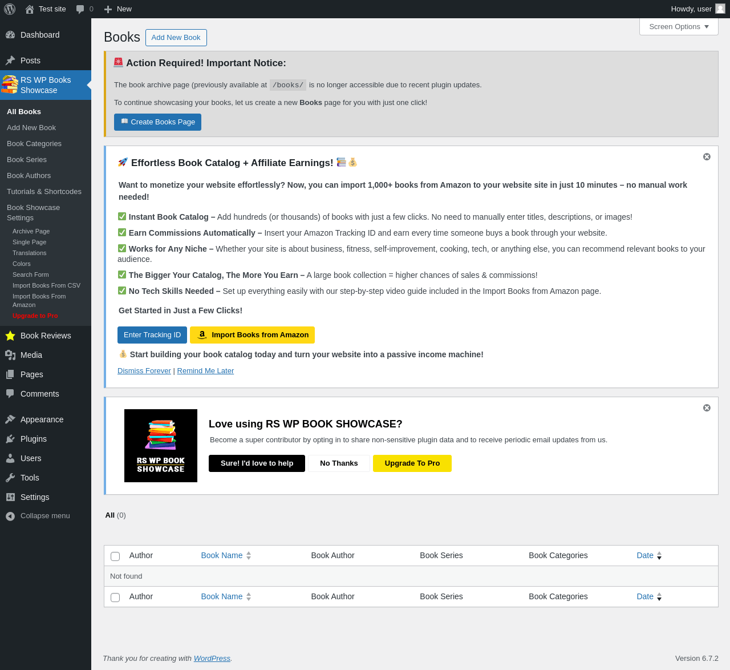730x670 pixels.
Task: Open Media library from sidebar icon
Action: click(10, 355)
